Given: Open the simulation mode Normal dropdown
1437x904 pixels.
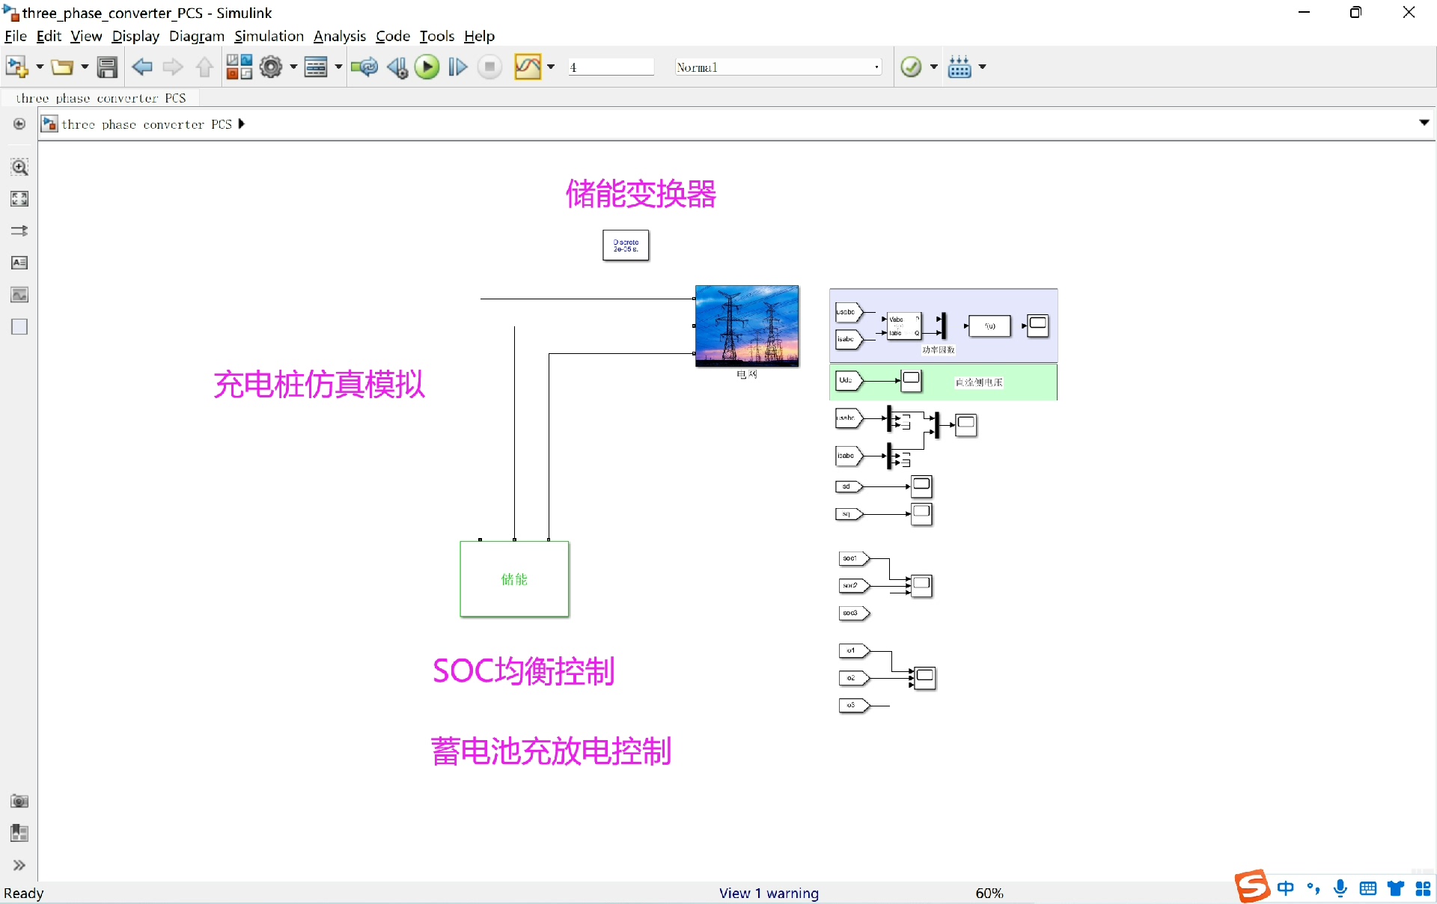Looking at the screenshot, I should tap(778, 67).
